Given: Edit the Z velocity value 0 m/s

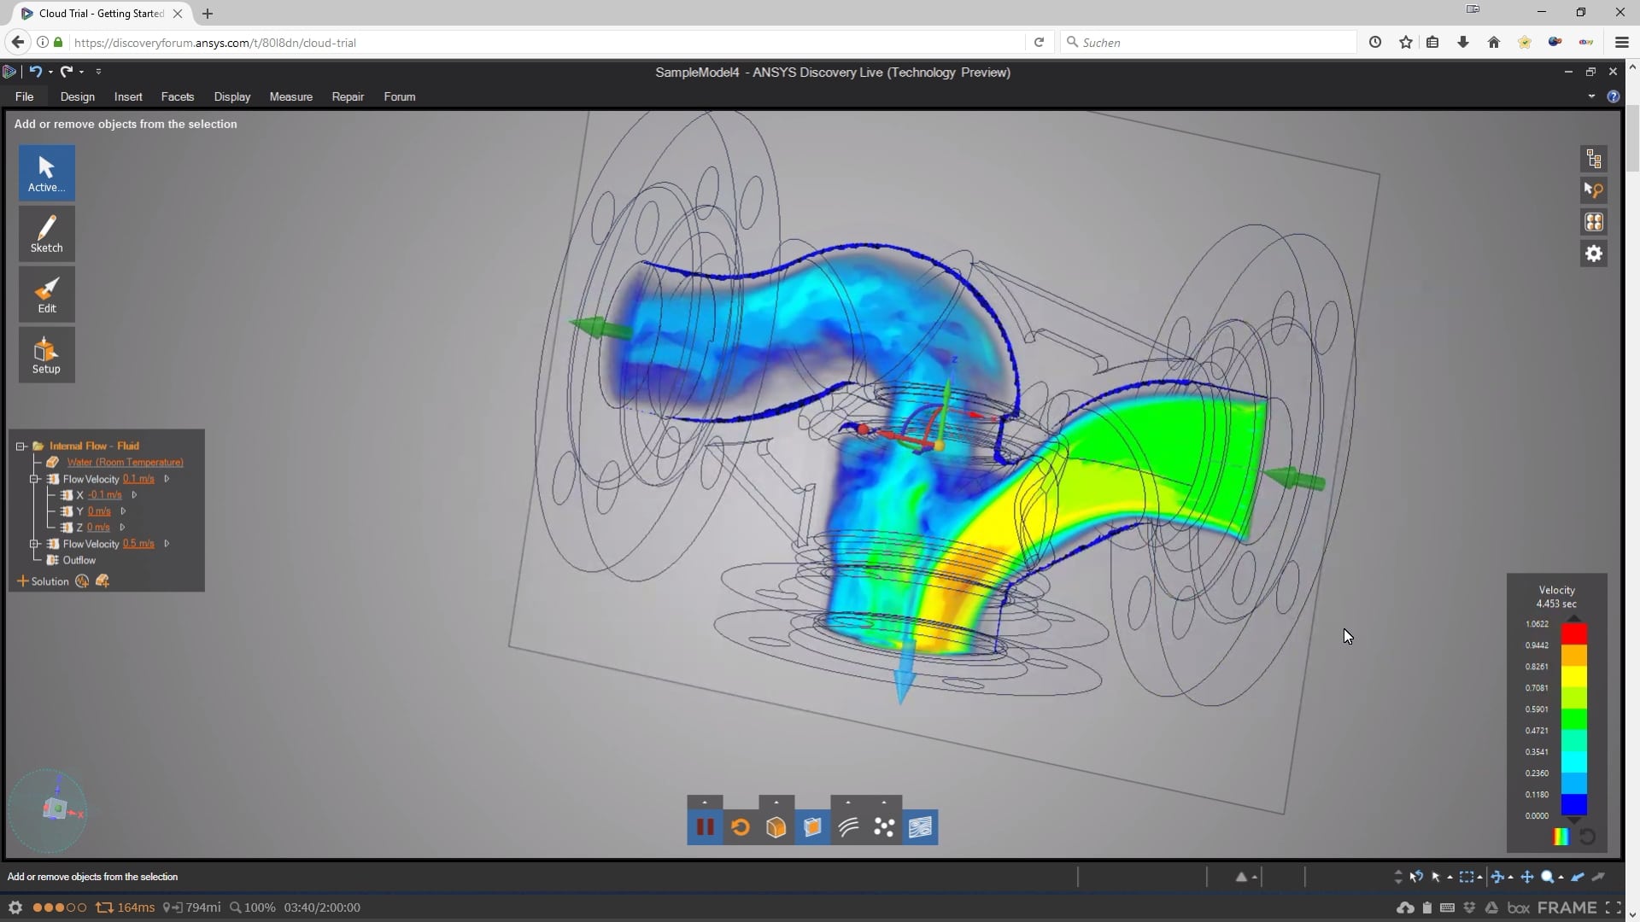Looking at the screenshot, I should 98,528.
